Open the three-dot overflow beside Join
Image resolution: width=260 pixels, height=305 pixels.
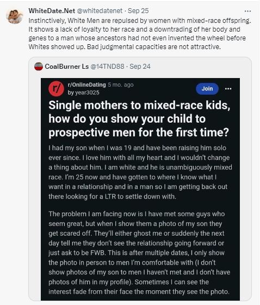pyautogui.click(x=228, y=89)
